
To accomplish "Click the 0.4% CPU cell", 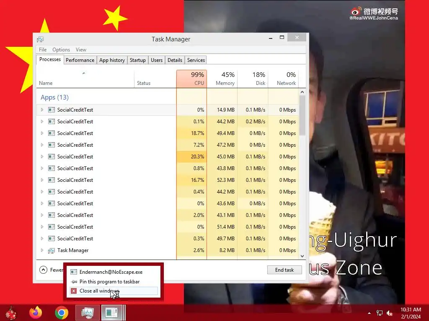I will (x=191, y=191).
